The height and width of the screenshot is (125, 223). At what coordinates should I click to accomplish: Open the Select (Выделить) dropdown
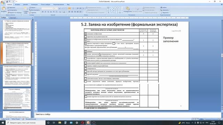tap(165, 12)
